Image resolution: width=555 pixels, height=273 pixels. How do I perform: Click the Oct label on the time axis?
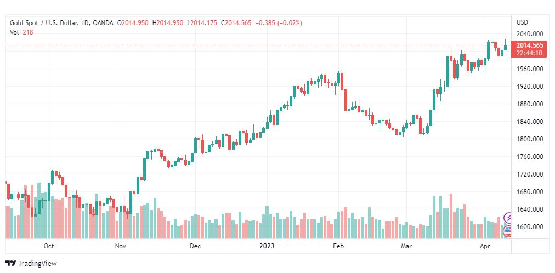[49, 246]
